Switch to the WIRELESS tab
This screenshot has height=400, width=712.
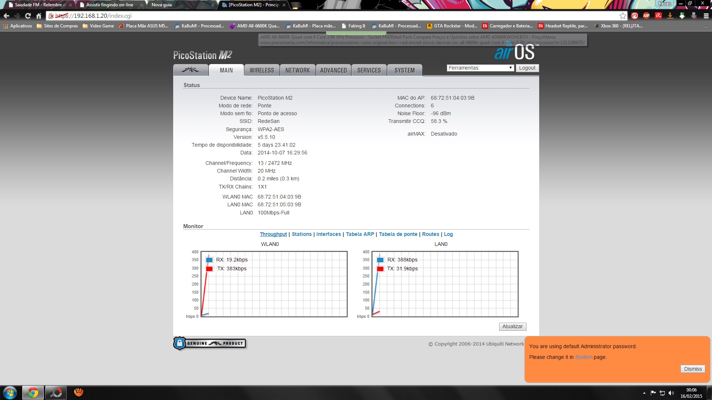[x=261, y=70]
